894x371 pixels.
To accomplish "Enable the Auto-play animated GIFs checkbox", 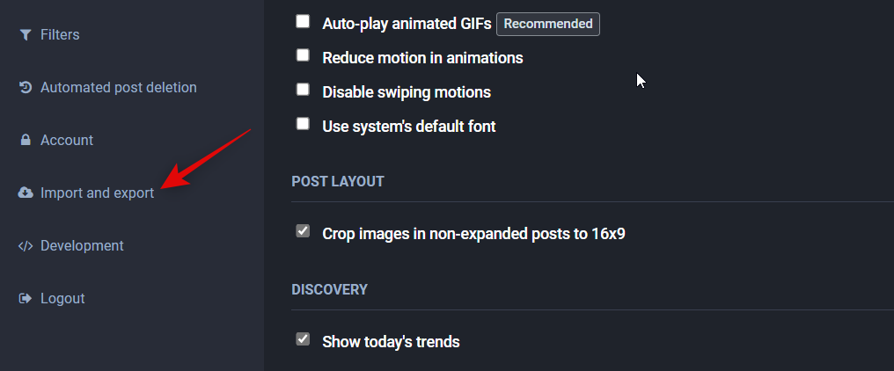I will pyautogui.click(x=303, y=22).
